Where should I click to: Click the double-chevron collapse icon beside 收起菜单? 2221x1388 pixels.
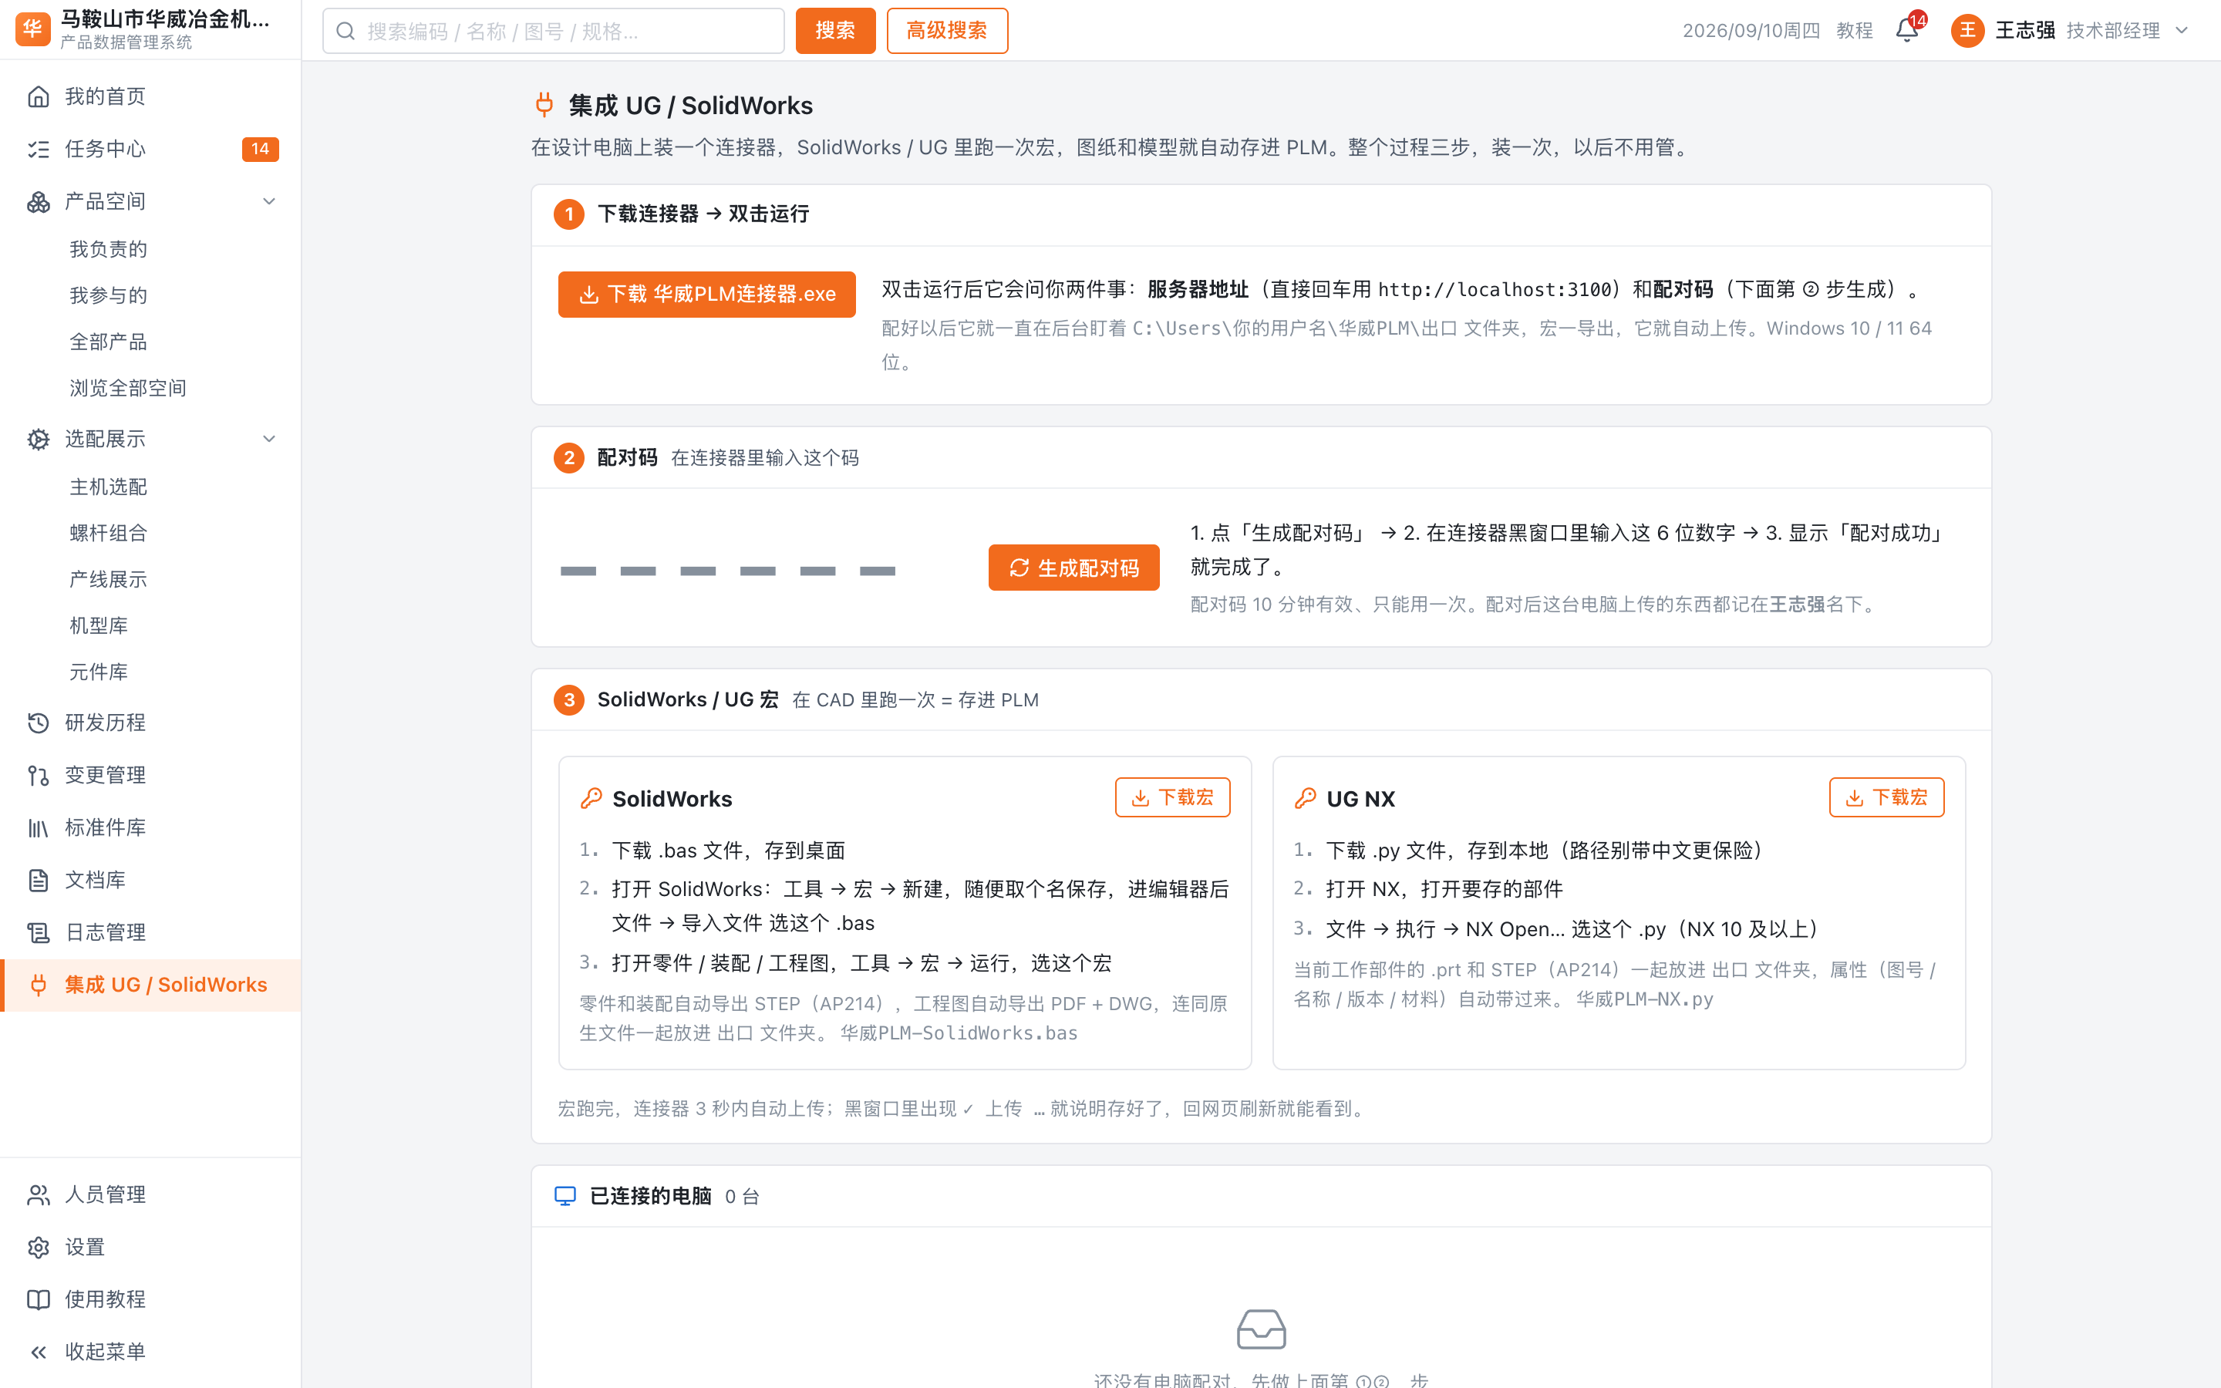pyautogui.click(x=39, y=1351)
